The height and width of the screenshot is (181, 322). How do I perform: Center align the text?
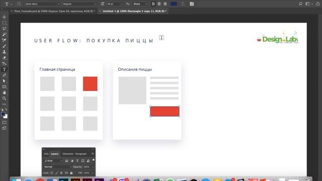pyautogui.click(x=159, y=4)
